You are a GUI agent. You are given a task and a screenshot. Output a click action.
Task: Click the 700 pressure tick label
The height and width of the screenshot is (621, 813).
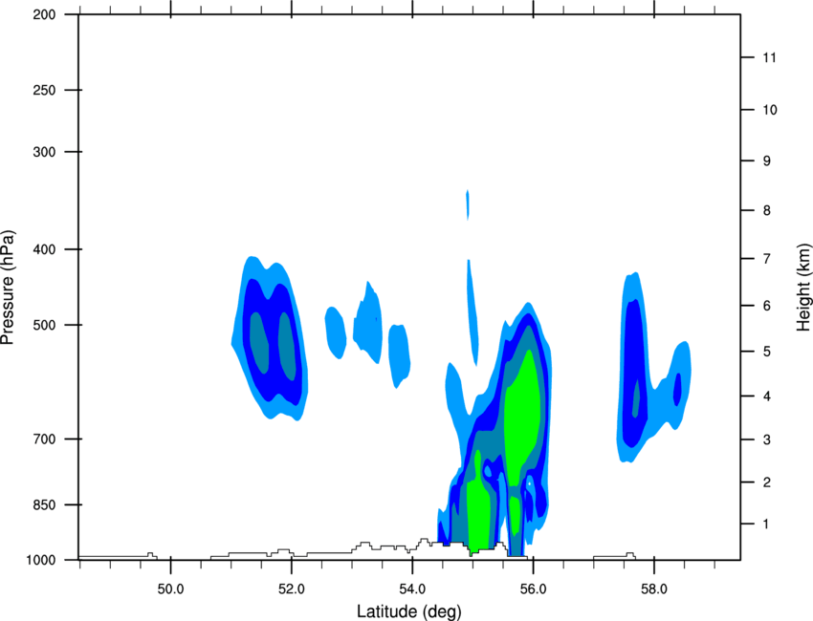44,439
